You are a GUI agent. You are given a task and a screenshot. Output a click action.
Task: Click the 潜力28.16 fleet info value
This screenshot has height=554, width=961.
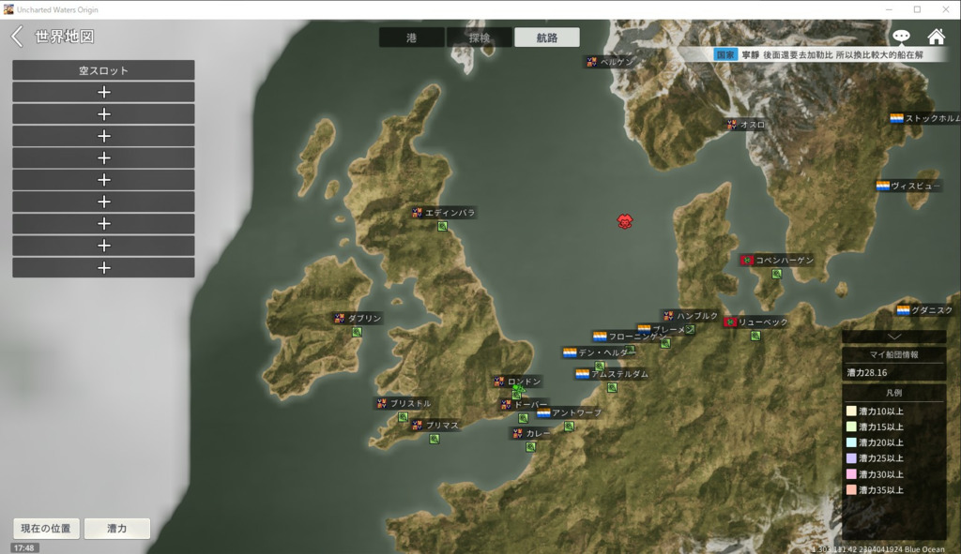[867, 372]
